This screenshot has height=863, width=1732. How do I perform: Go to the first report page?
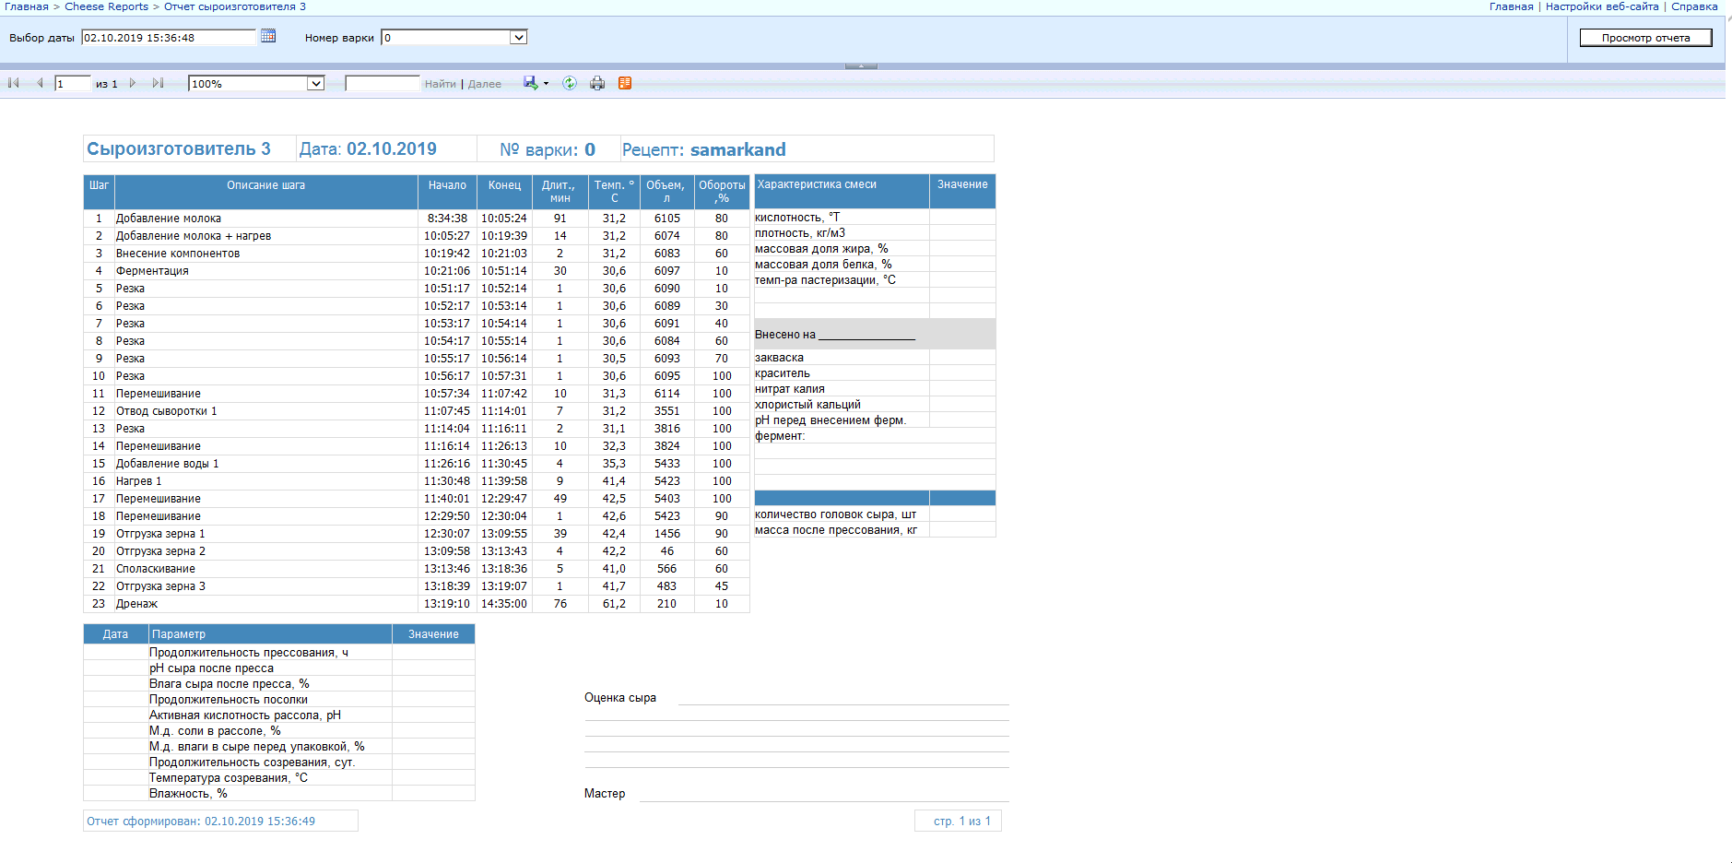(14, 83)
